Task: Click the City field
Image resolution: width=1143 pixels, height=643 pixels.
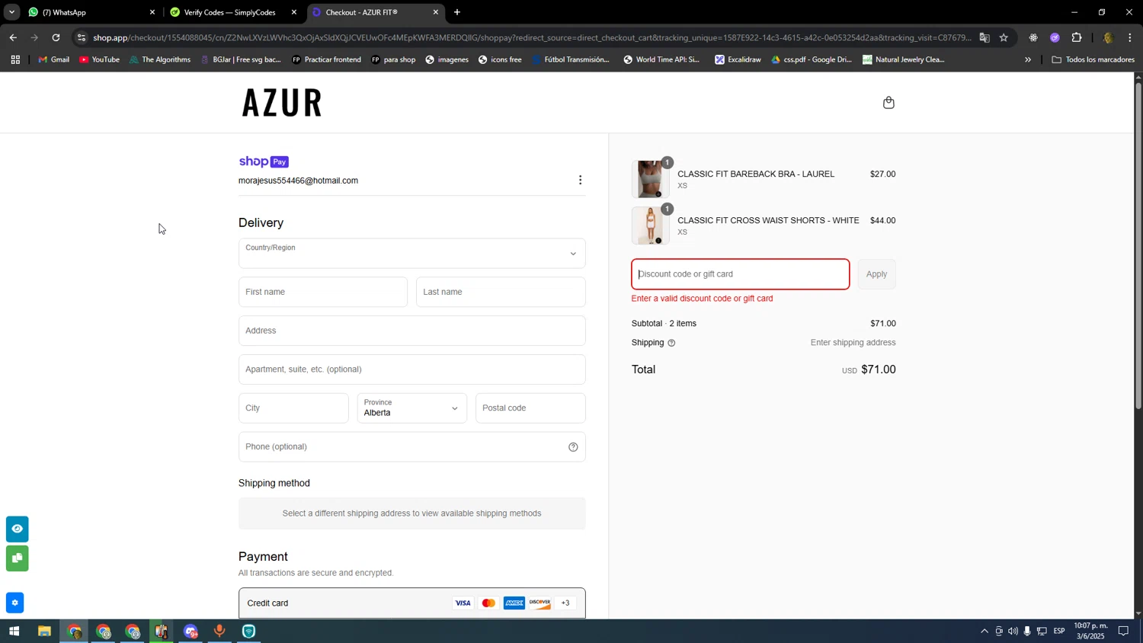Action: [x=293, y=408]
